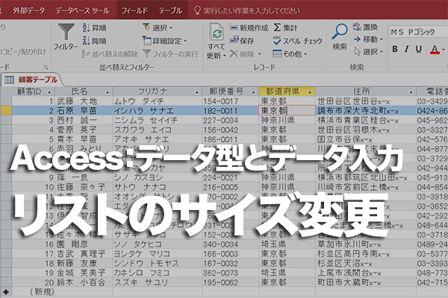The image size is (448, 298).
Task: Click the 置換 replace button
Action: pos(365,27)
